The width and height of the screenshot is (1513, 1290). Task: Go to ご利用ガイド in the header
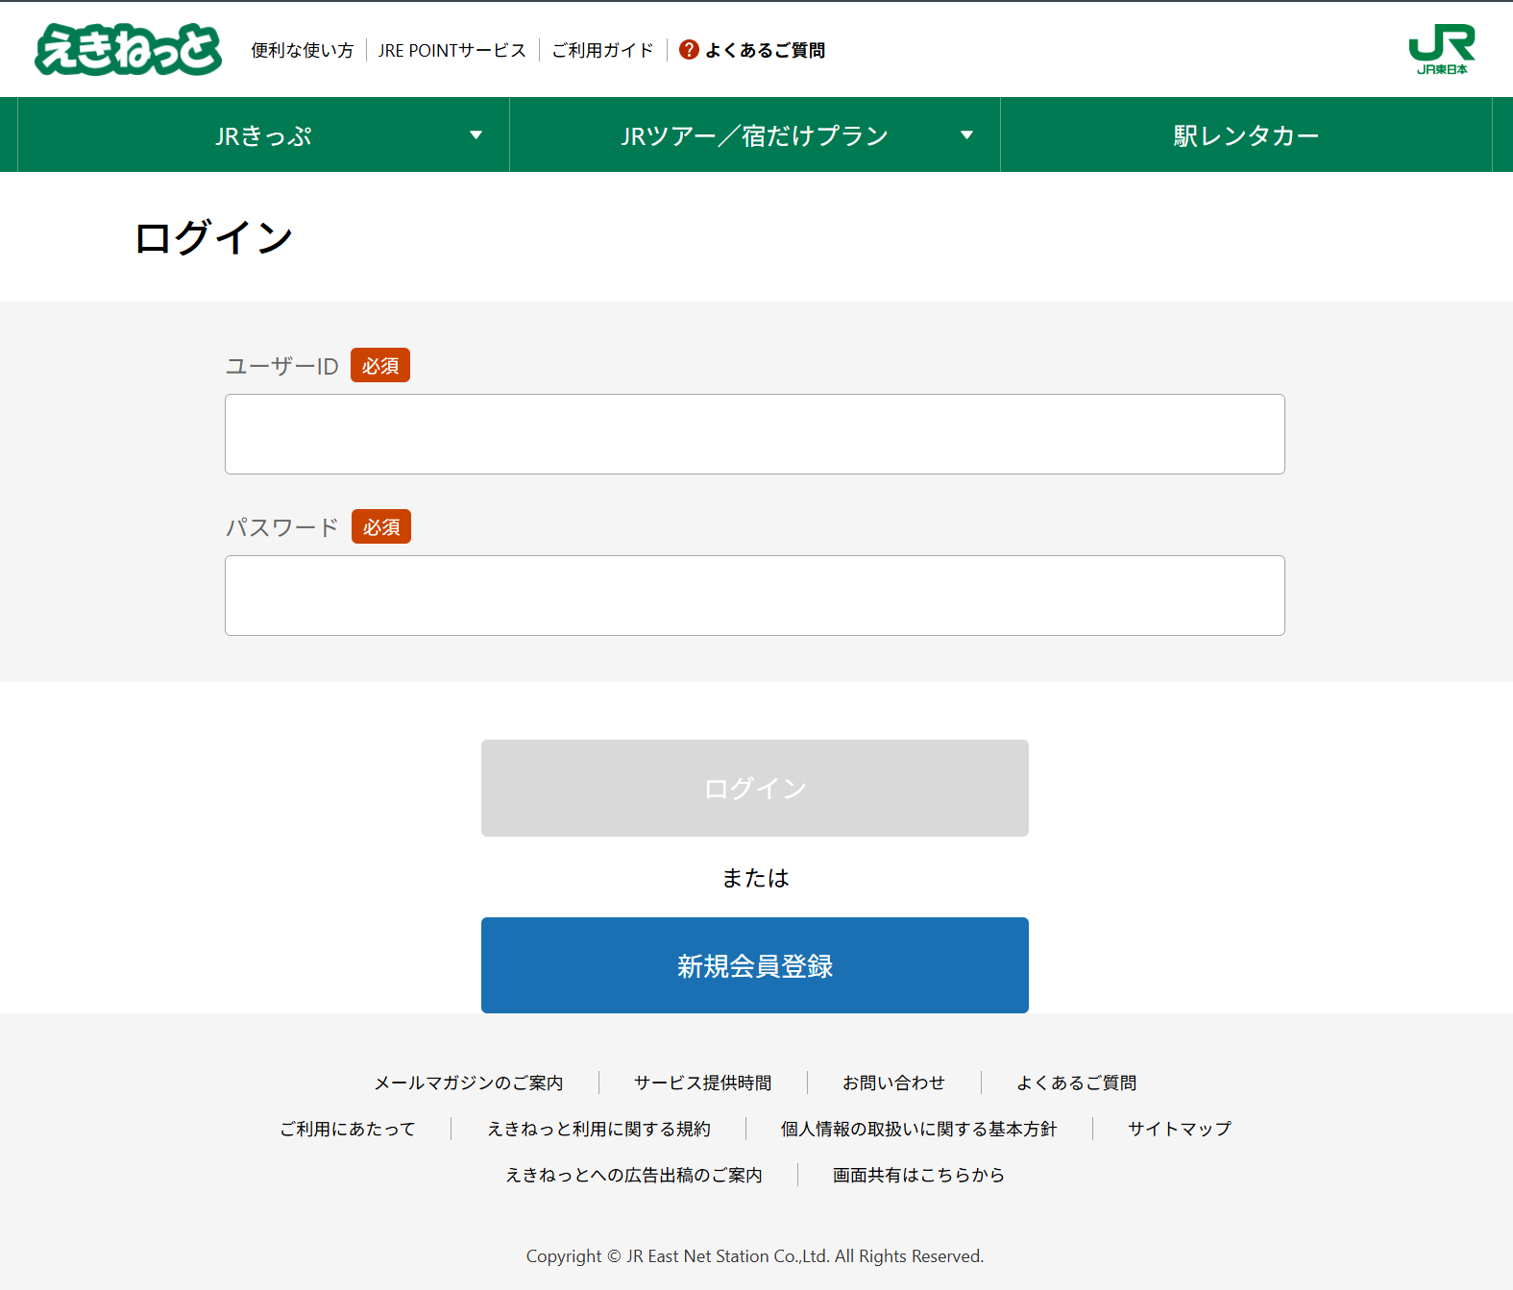[602, 50]
